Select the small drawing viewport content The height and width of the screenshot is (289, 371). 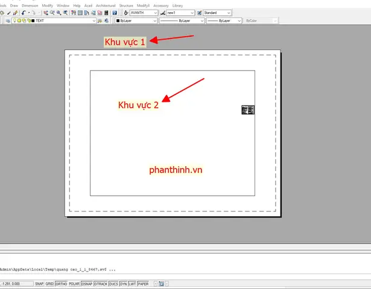coord(248,110)
